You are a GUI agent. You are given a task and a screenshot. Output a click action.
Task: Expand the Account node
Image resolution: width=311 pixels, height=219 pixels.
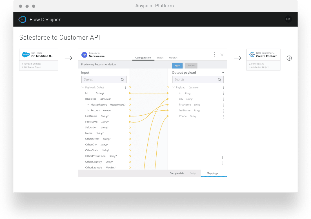tap(88, 110)
